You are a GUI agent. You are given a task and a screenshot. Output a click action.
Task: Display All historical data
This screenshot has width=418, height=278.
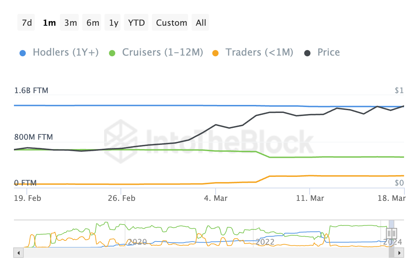click(201, 23)
